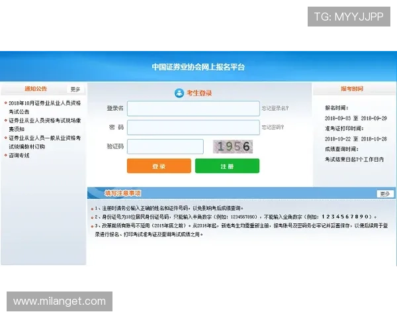
Task: Open the 忘记密码? link
Action: point(273,127)
